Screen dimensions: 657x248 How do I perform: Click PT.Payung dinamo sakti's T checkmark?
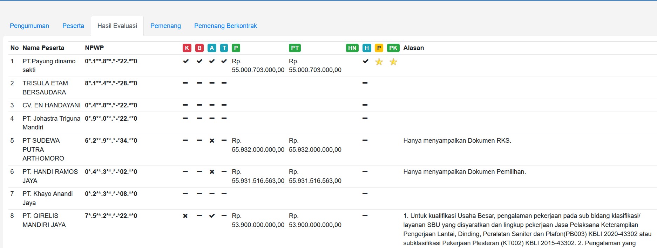pos(224,61)
